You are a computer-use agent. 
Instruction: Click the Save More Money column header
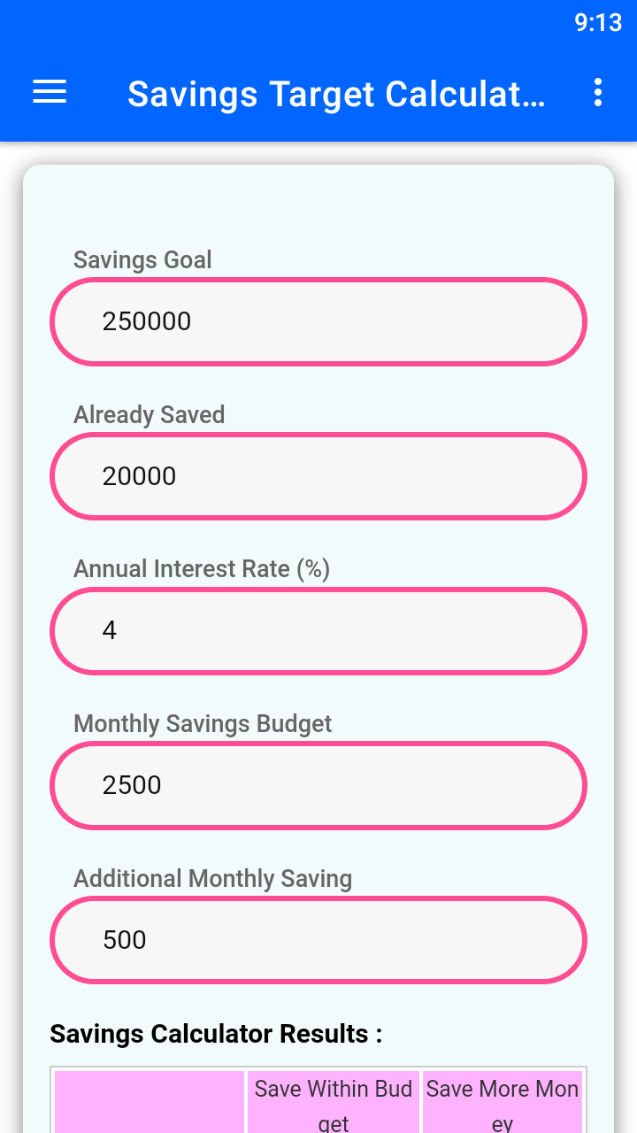pos(503,1103)
